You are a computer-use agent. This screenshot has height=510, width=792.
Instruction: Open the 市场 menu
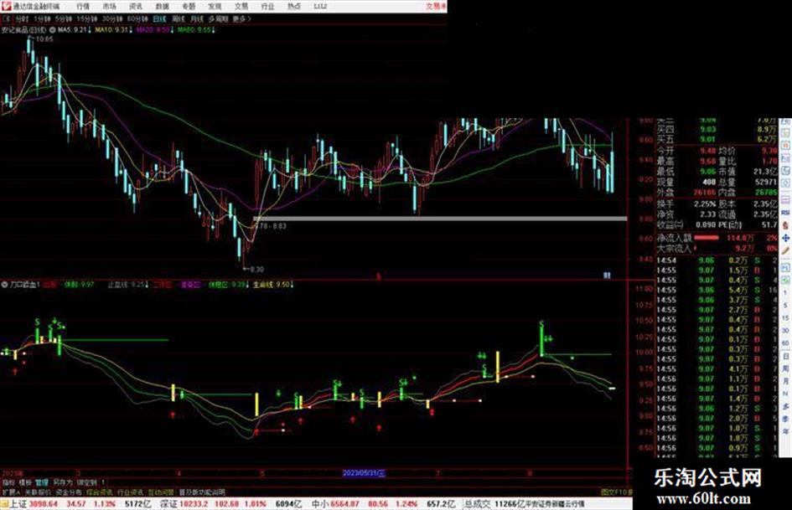109,7
